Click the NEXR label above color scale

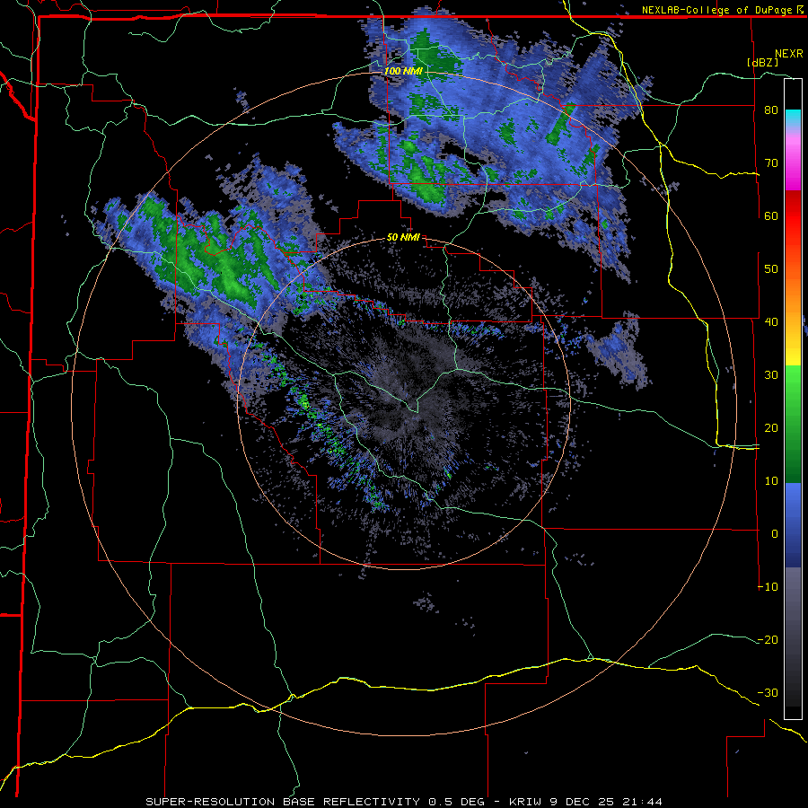click(789, 54)
